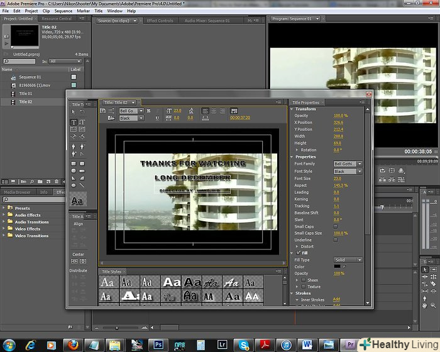Select the Vertical Type tool
Image resolution: width=440 pixels, height=352 pixels.
(x=82, y=122)
